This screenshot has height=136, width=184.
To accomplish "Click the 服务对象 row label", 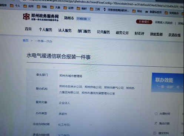I will [41, 102].
